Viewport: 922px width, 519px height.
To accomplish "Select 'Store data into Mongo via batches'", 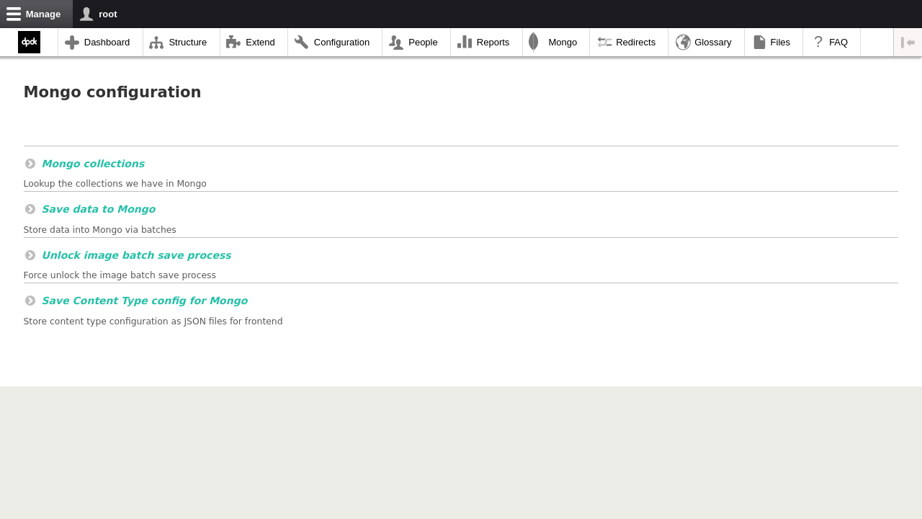I will [100, 230].
